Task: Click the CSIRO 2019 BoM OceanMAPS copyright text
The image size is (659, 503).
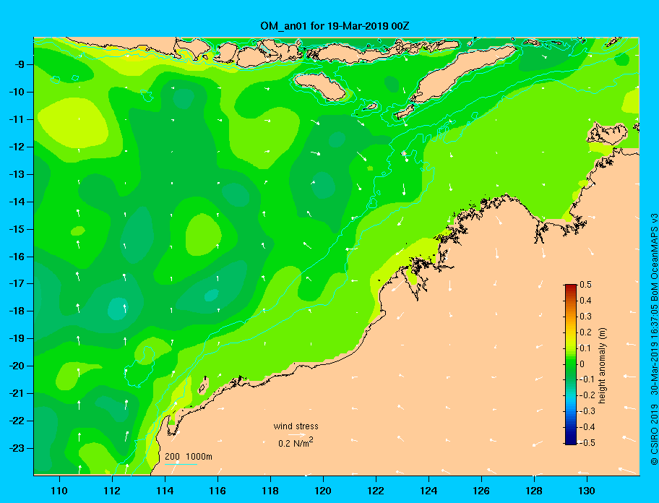Action: [654, 339]
